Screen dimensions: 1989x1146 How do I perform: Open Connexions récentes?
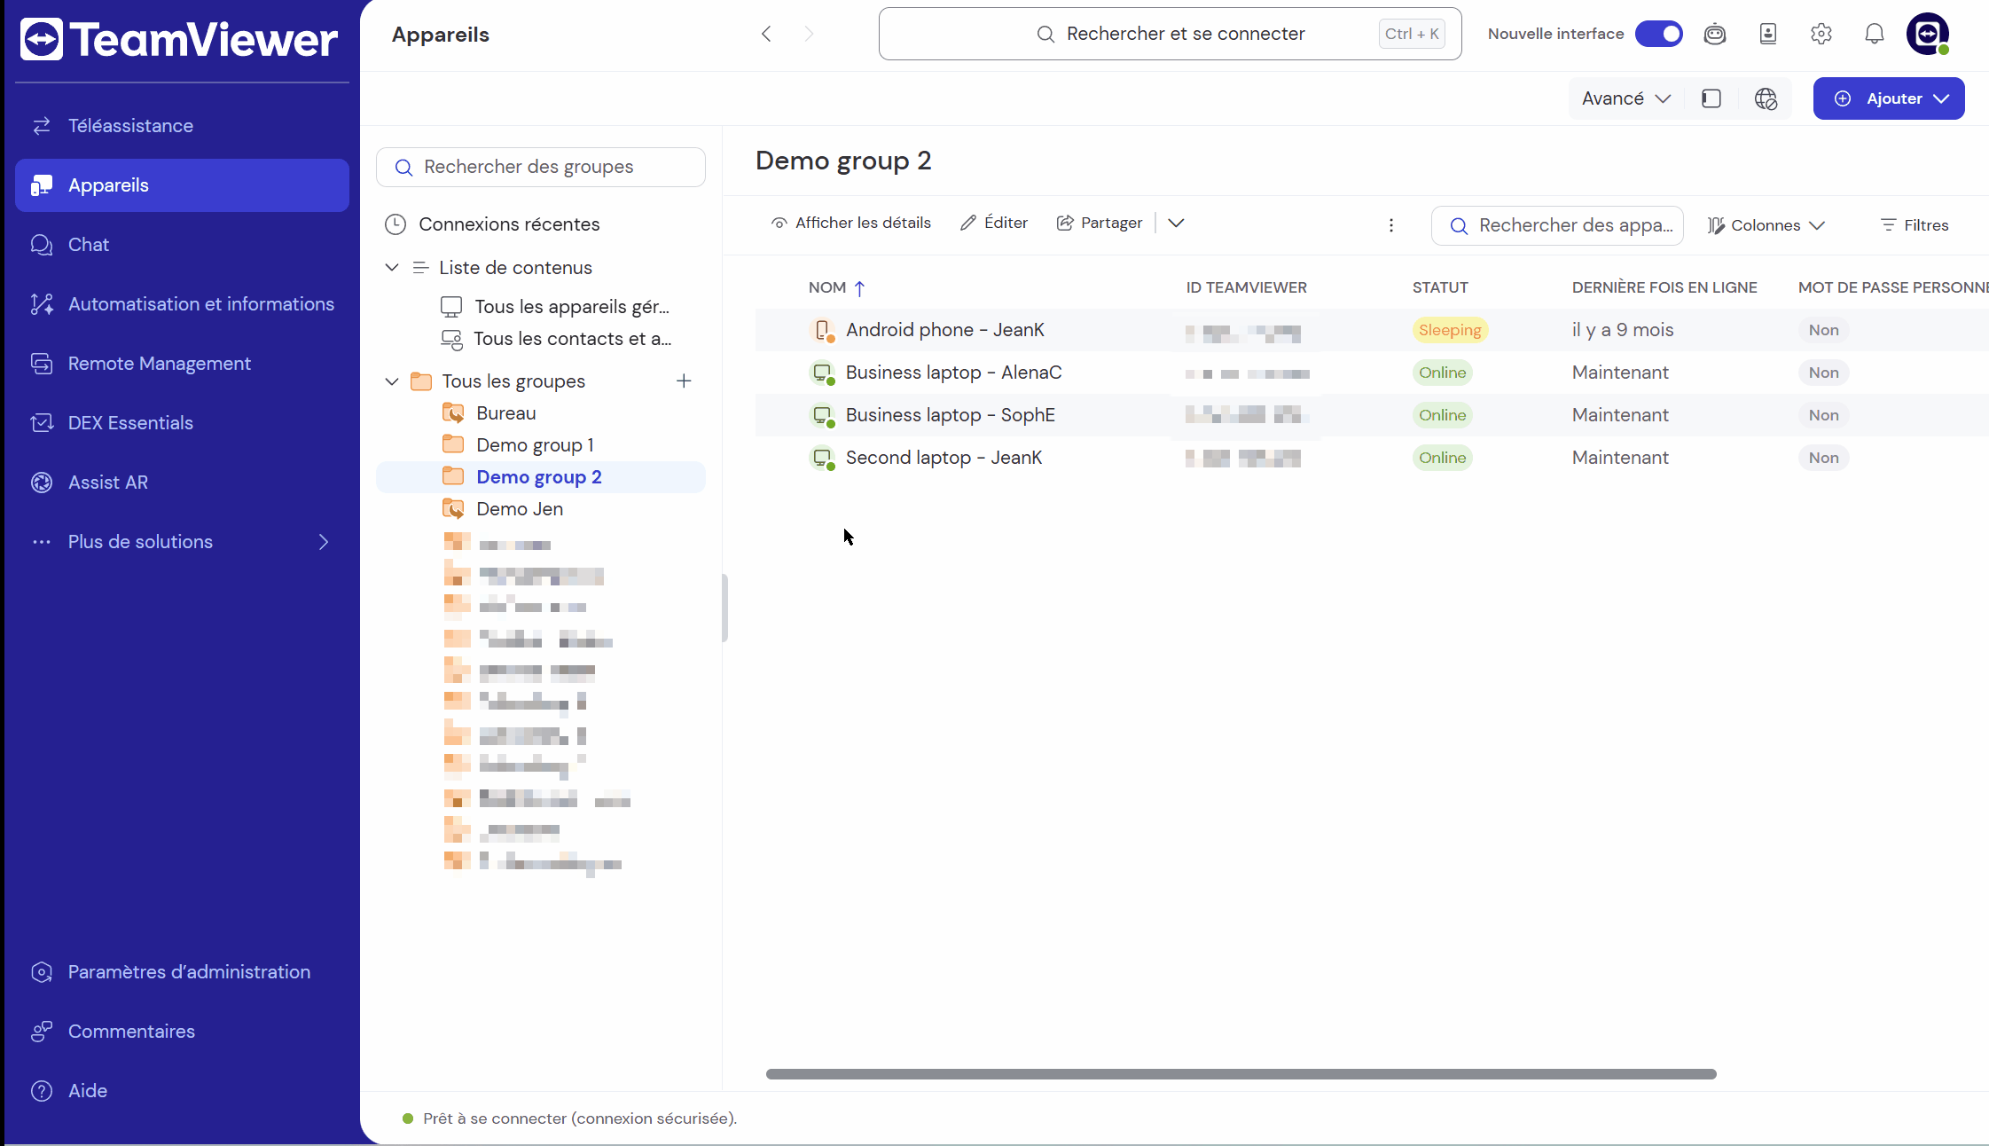(x=541, y=224)
